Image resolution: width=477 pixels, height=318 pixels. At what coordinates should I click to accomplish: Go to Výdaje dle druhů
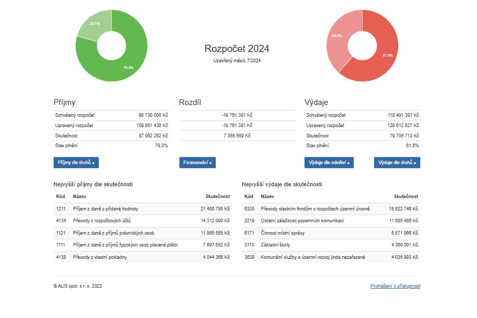tap(397, 163)
